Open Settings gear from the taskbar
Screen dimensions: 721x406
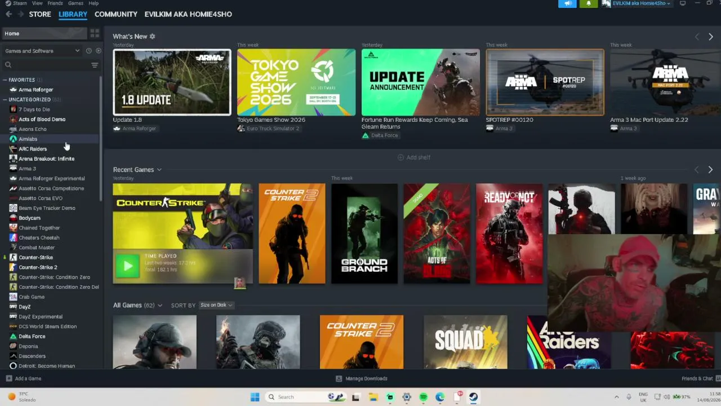(x=406, y=397)
